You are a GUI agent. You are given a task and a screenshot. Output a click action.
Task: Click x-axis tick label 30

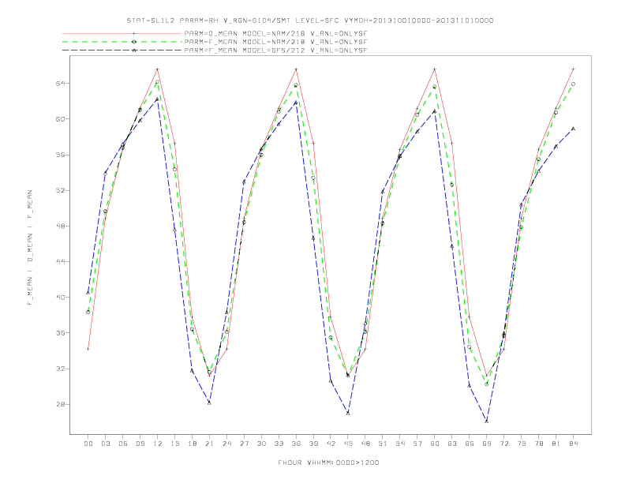(261, 444)
